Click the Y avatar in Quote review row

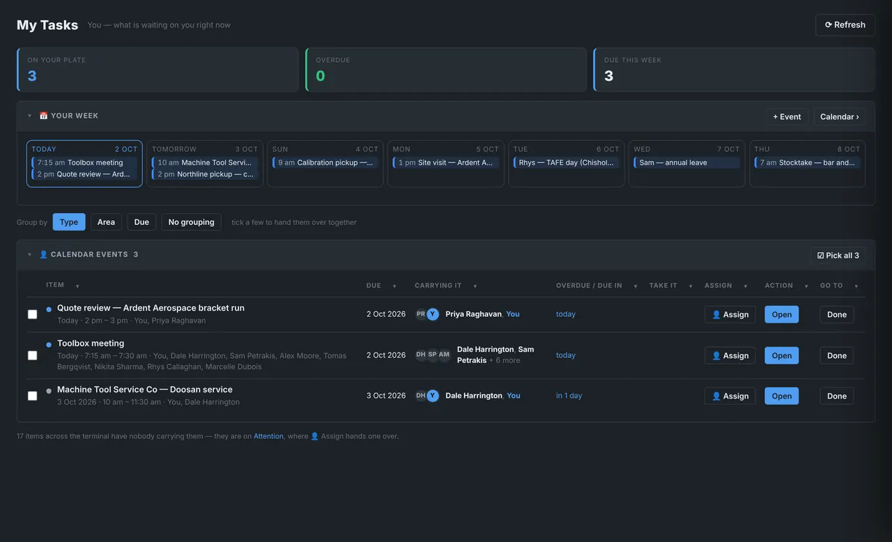[433, 314]
